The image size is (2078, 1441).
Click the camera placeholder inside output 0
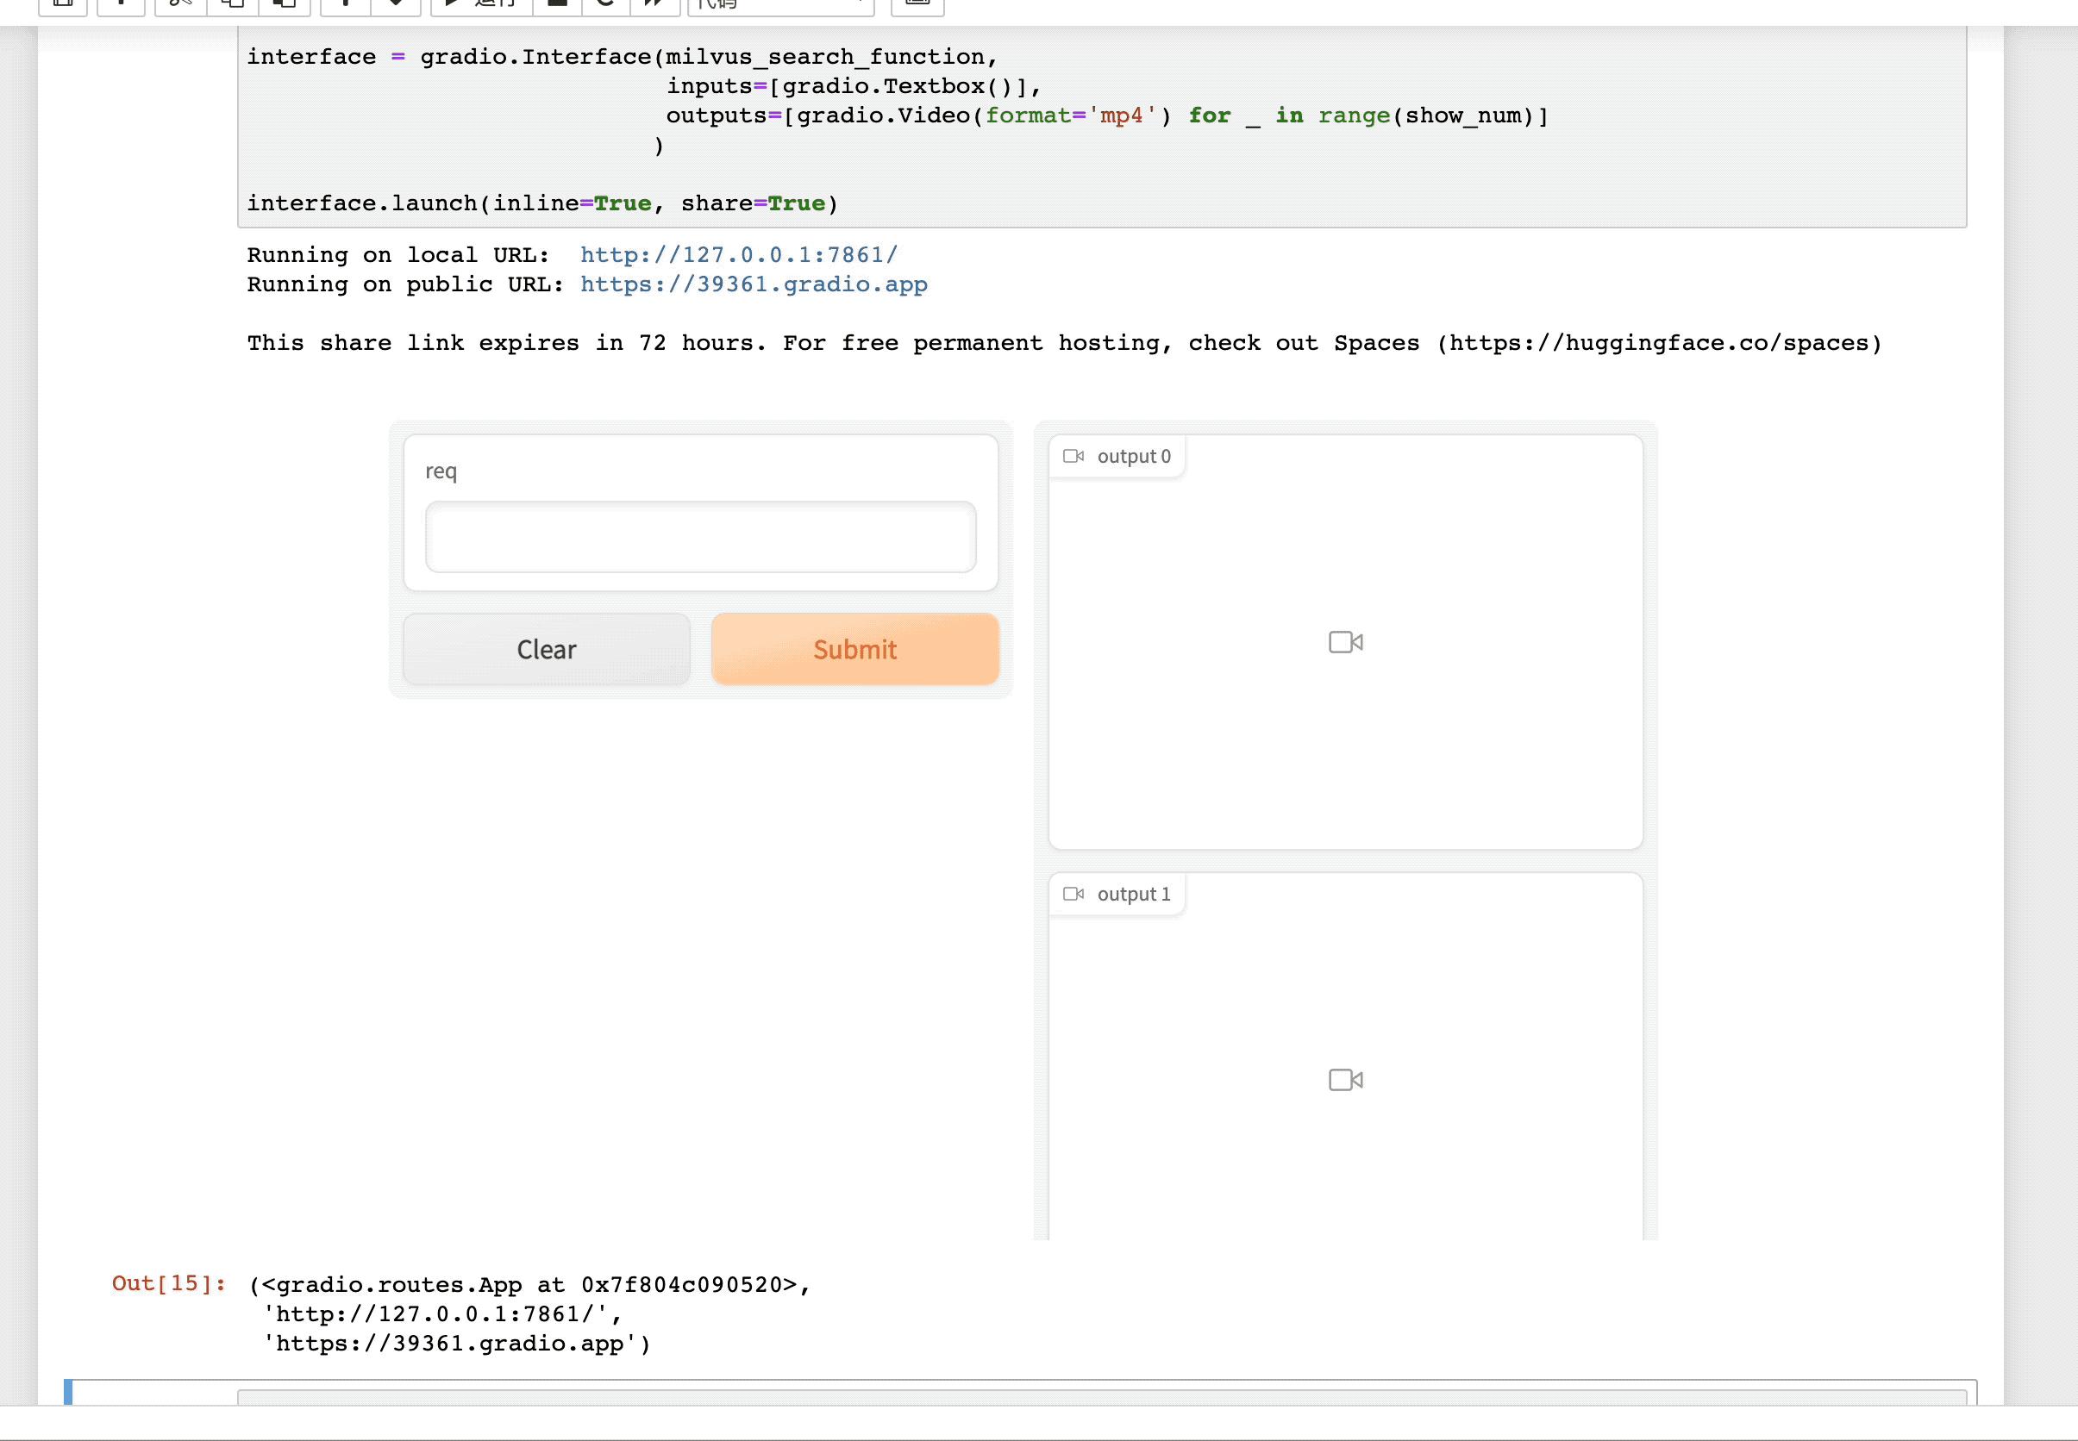[1346, 642]
